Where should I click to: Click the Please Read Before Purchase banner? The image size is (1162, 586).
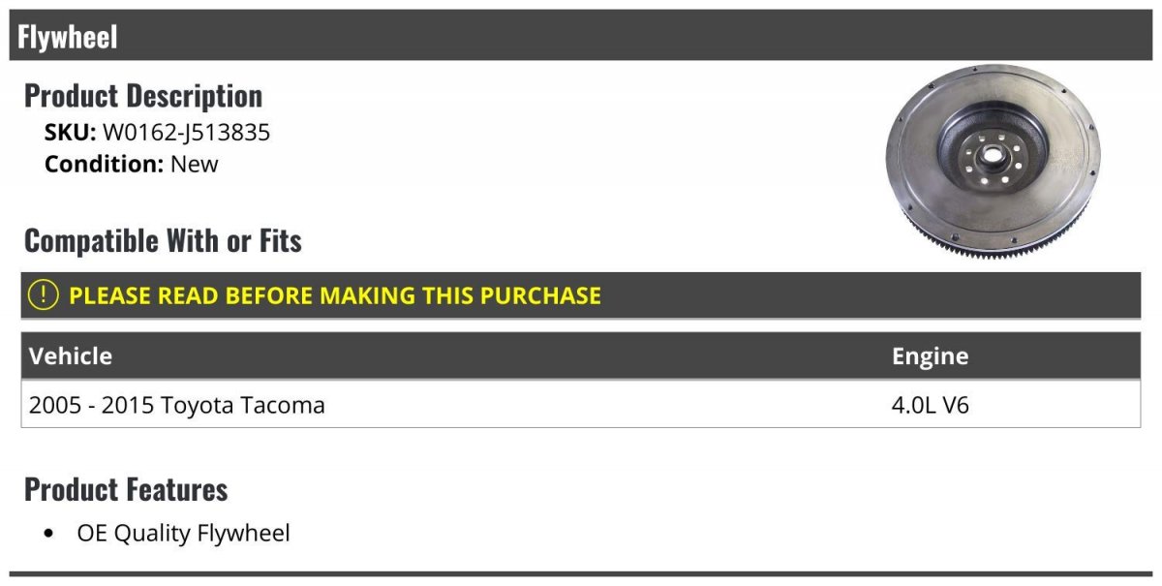click(581, 295)
